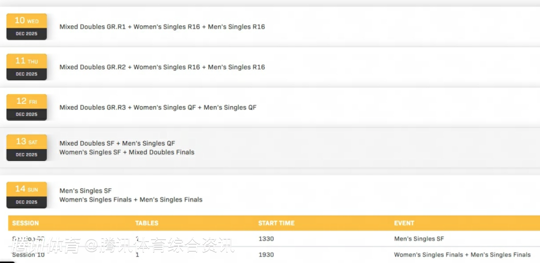Select the 1930 start time cell
Screen dimensions: 540x263
(266, 255)
